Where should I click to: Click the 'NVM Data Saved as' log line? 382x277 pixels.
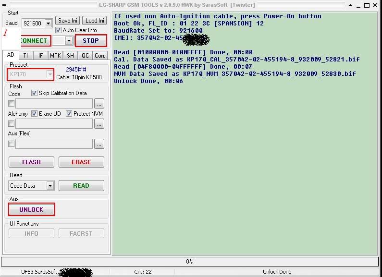coord(235,74)
